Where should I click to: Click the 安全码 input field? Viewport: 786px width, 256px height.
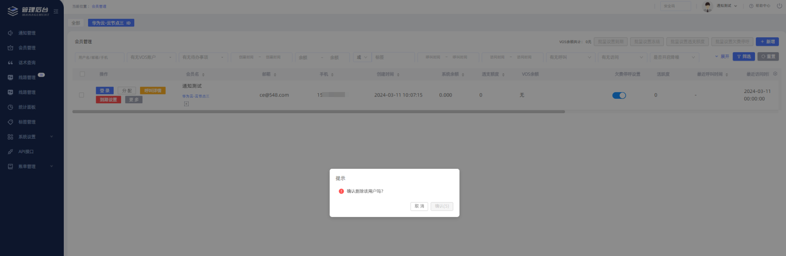tap(675, 6)
